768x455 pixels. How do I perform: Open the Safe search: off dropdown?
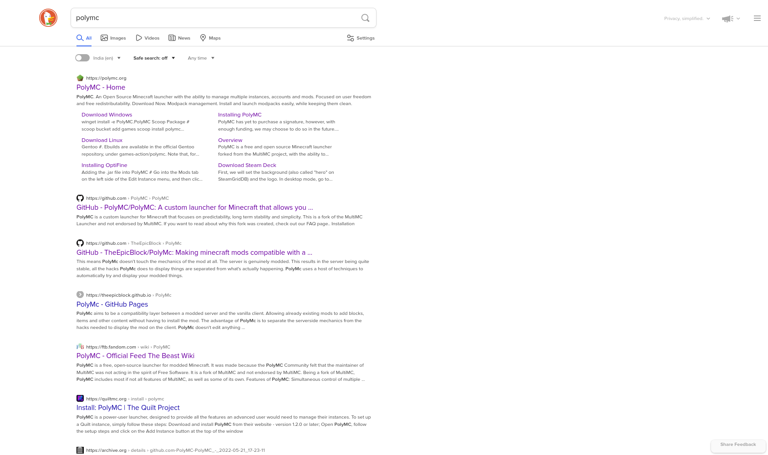coord(154,58)
